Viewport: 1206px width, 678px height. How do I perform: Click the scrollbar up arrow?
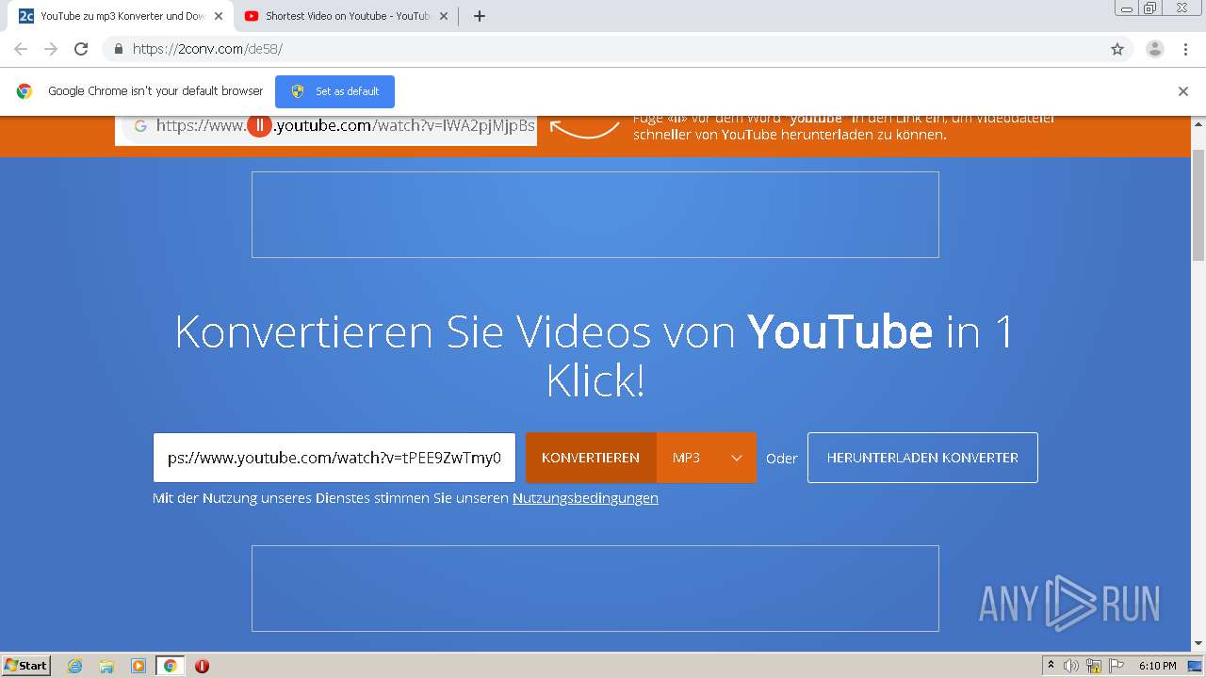[x=1198, y=122]
